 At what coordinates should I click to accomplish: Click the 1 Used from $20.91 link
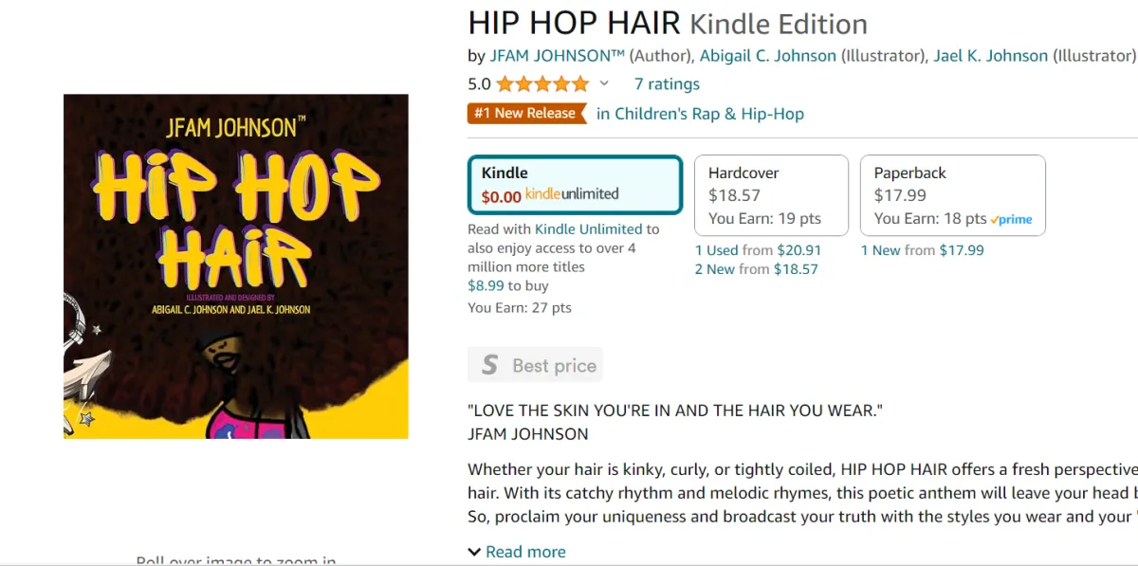pyautogui.click(x=758, y=250)
